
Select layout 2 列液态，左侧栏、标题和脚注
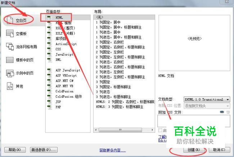pos(124,77)
